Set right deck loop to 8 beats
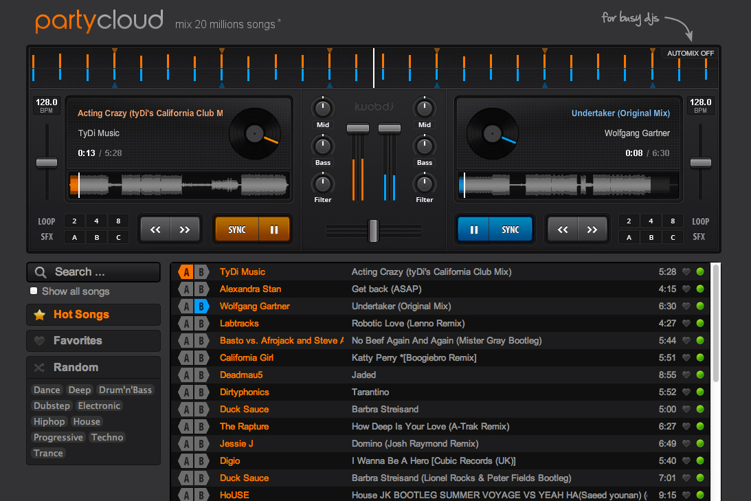This screenshot has width=751, height=501. pos(673,221)
